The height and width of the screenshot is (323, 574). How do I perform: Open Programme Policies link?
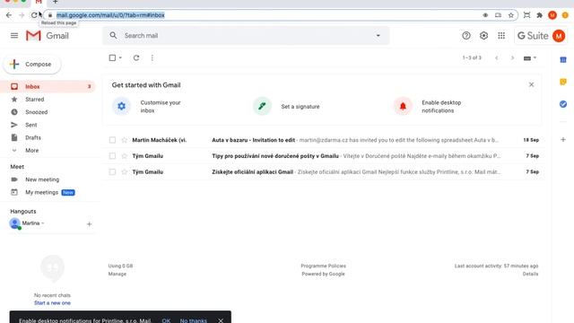click(x=323, y=266)
